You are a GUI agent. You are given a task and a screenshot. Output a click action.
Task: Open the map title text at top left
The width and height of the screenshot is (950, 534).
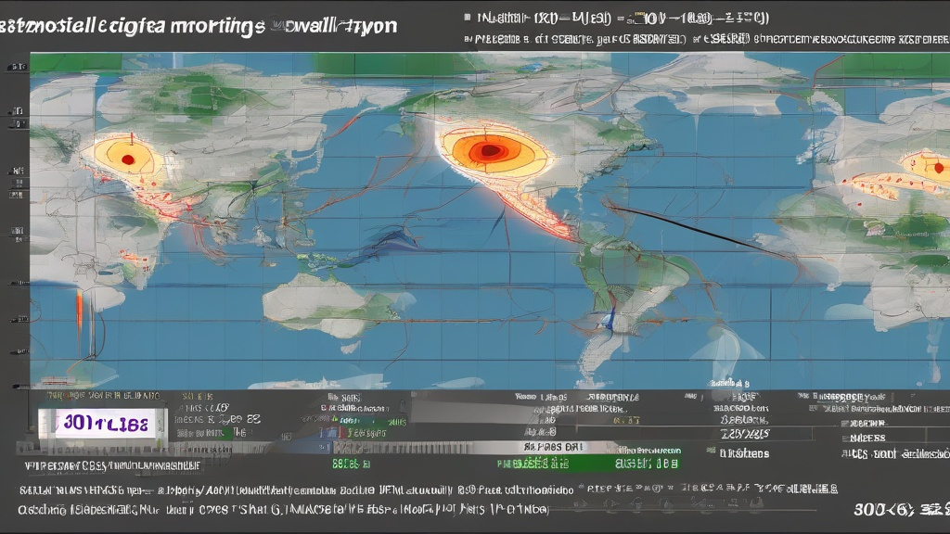point(199,25)
